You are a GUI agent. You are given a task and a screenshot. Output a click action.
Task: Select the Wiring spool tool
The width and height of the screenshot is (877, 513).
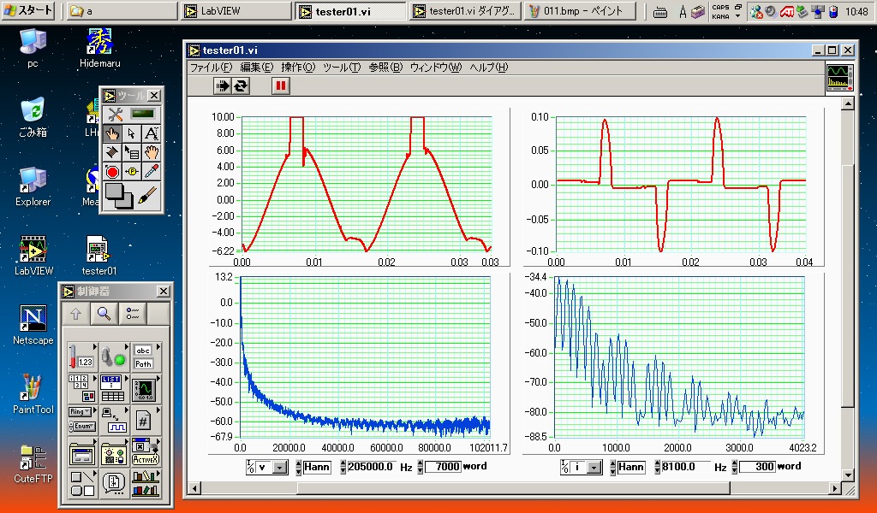point(112,153)
